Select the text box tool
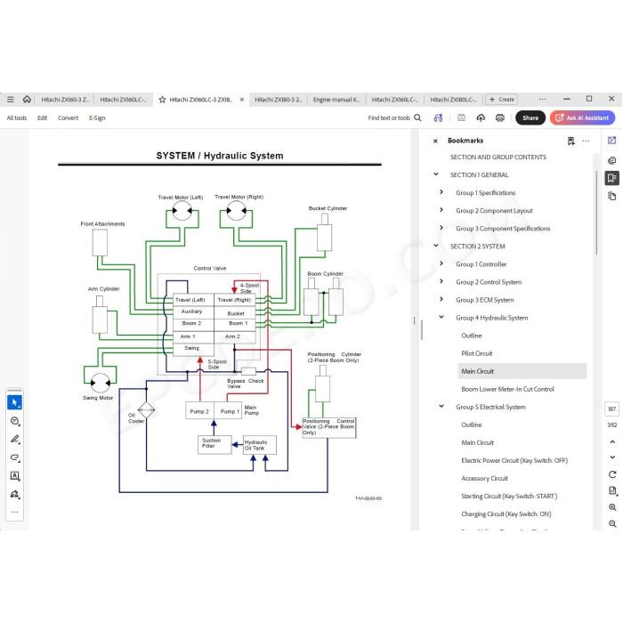623x623 pixels. click(x=15, y=475)
